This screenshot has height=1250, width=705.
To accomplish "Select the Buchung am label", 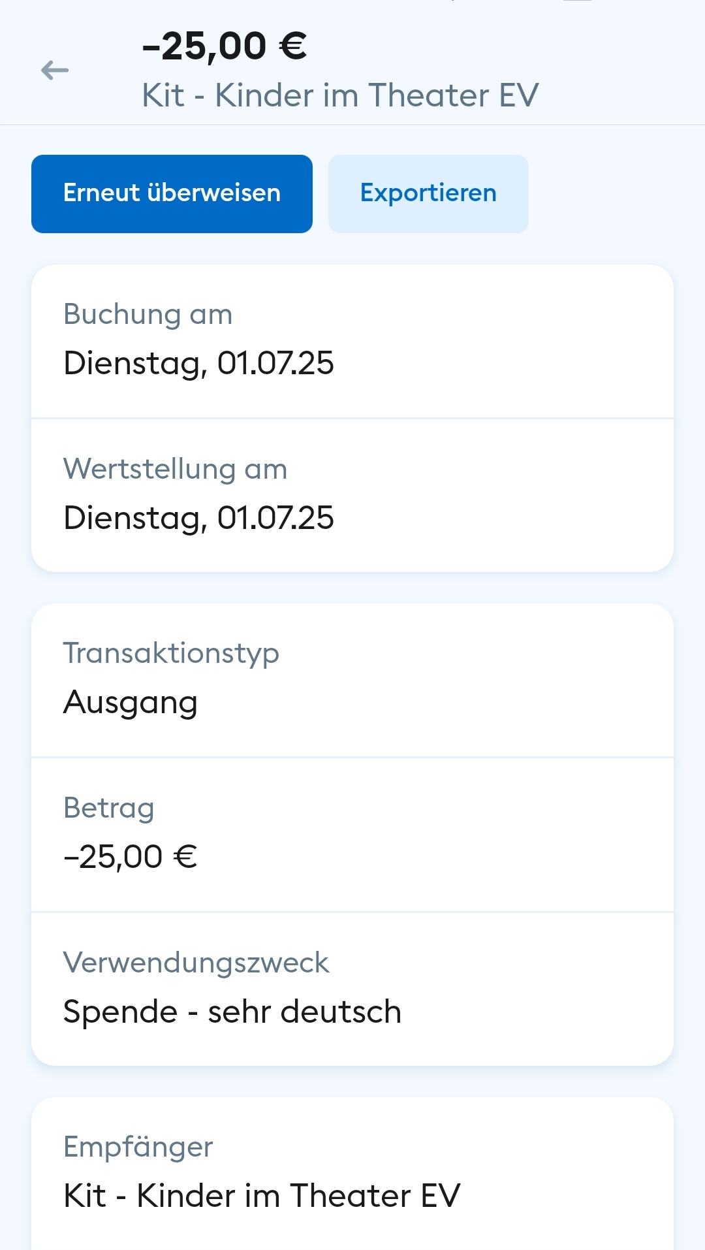I will click(x=148, y=314).
